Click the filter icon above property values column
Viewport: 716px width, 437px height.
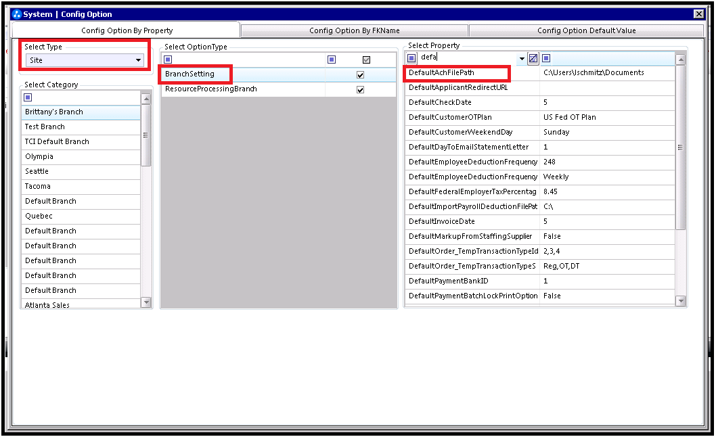(x=546, y=58)
